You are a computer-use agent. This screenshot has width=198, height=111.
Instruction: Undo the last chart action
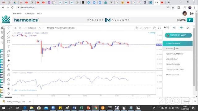coord(40,28)
